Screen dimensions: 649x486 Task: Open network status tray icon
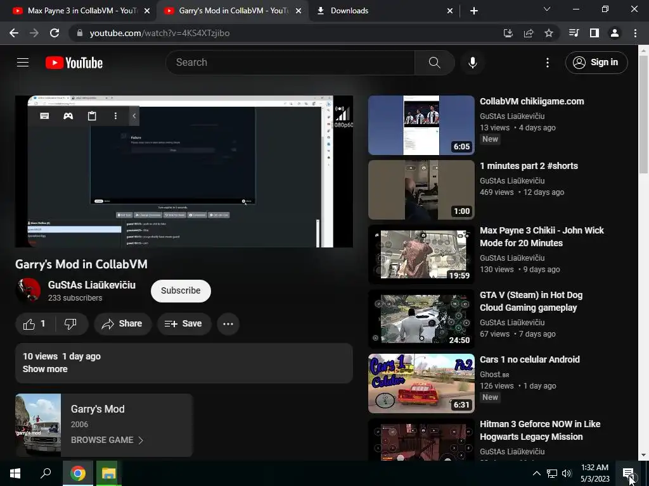[552, 473]
